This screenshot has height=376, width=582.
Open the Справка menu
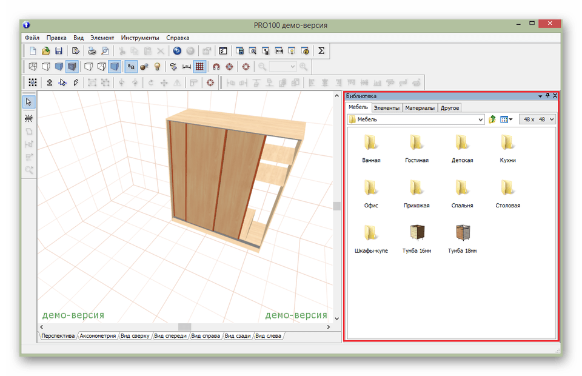(178, 38)
